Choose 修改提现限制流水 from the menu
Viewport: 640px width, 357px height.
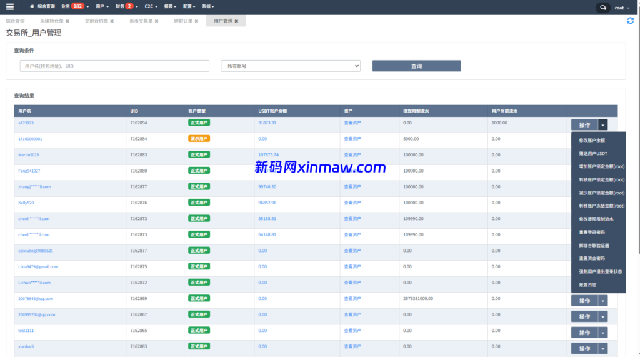point(596,219)
